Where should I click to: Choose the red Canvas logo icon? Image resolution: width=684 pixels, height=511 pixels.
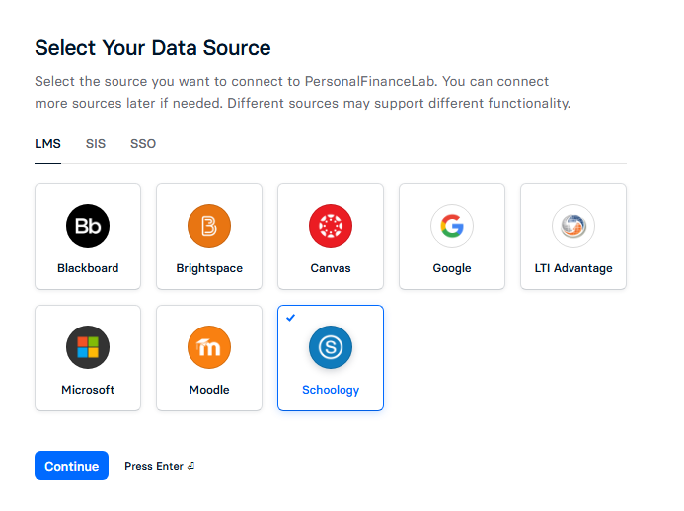[331, 226]
